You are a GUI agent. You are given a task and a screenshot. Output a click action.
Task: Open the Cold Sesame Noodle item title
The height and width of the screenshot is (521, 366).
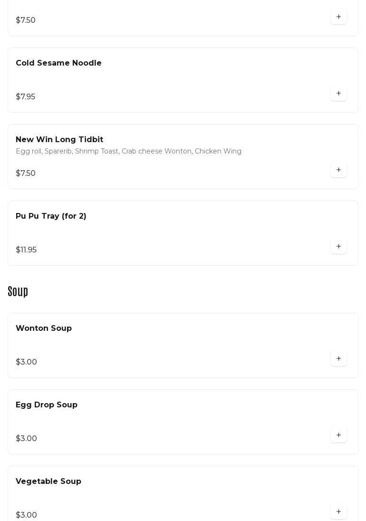(58, 63)
